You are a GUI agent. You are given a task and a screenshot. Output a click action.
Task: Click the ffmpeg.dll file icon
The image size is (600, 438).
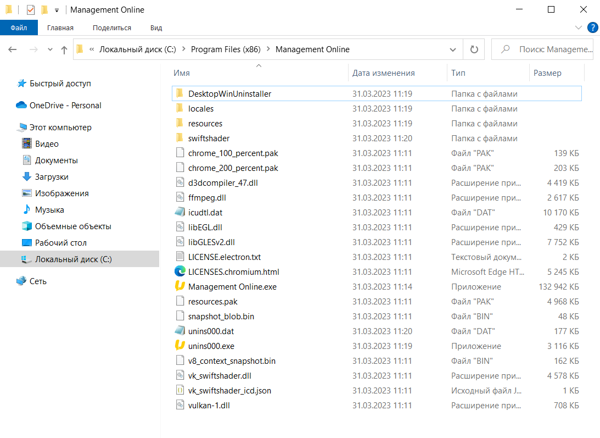click(x=180, y=197)
